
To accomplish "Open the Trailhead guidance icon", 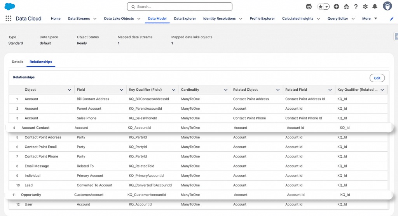I will 346,7.
